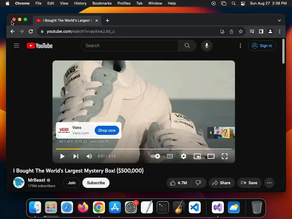Click the Shop now button
This screenshot has height=219, width=292.
point(107,130)
